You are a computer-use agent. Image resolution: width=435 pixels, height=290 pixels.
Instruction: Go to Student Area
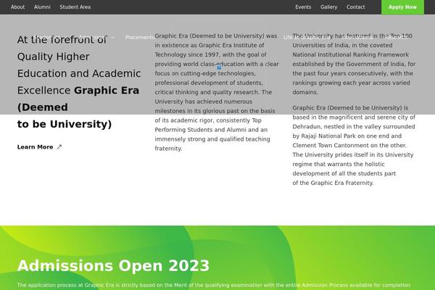pyautogui.click(x=75, y=7)
